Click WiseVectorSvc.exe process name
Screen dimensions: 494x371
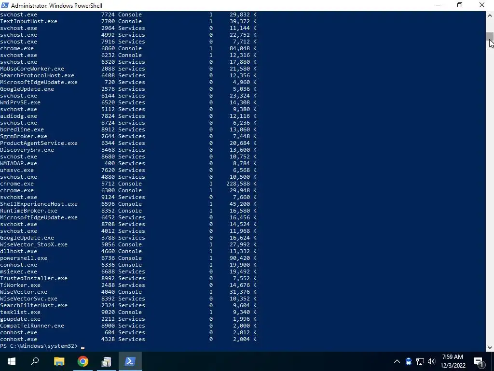coord(28,299)
